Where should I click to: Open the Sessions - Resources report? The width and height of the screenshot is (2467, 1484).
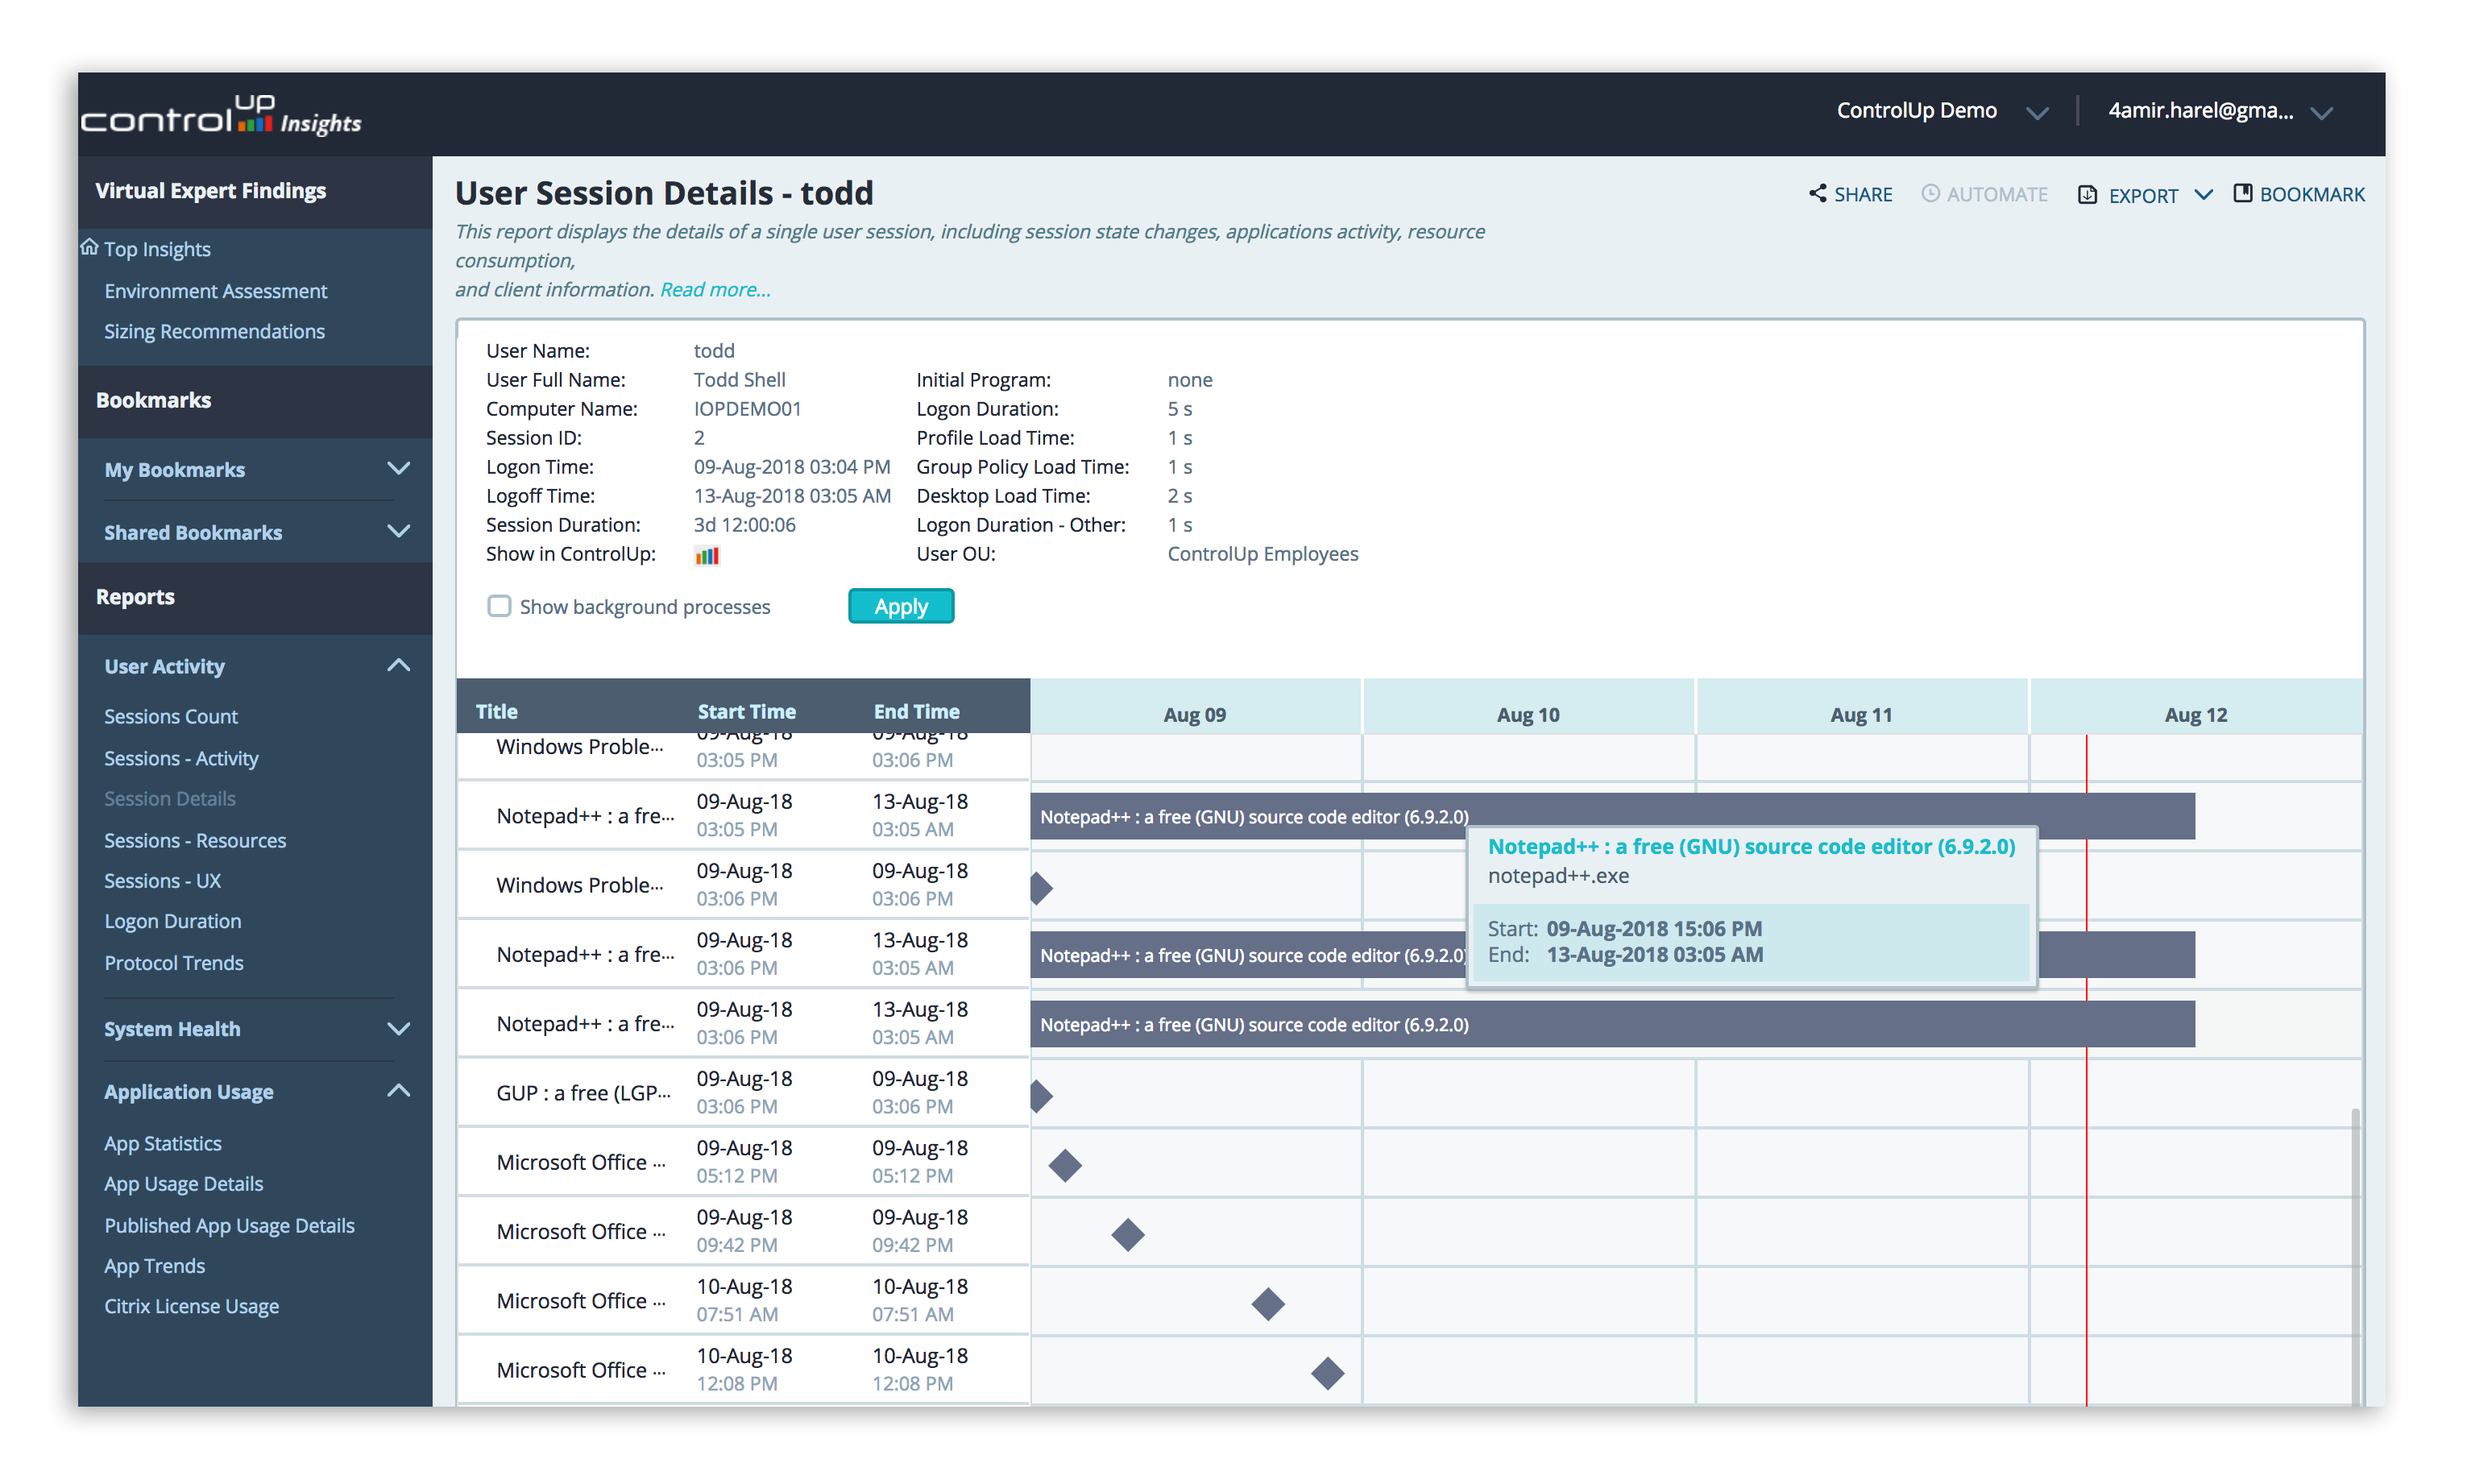click(195, 840)
